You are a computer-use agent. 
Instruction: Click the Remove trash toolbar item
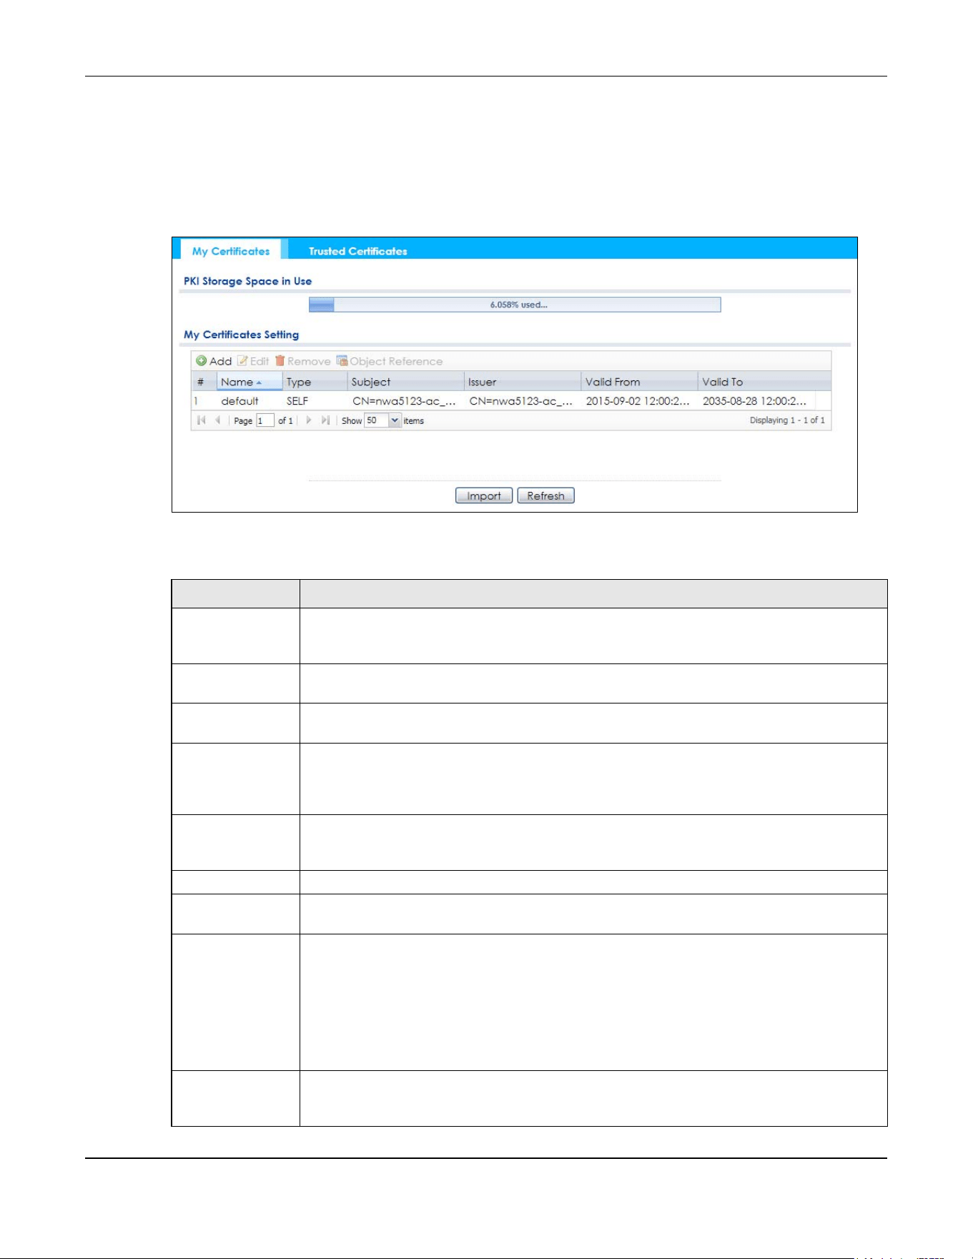pos(302,361)
